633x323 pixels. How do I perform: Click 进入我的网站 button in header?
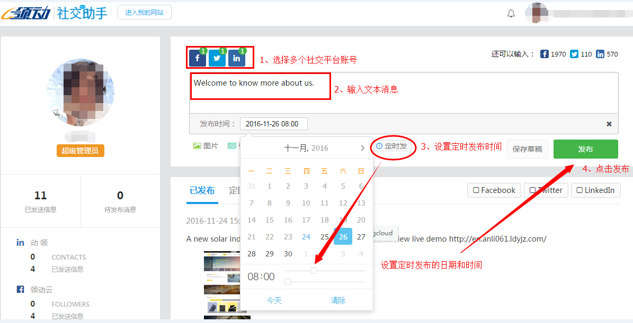click(x=145, y=12)
